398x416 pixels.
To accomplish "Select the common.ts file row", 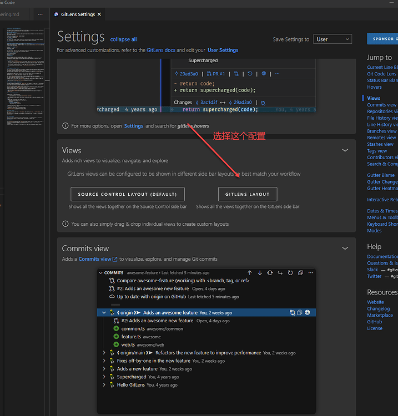I will (x=206, y=329).
